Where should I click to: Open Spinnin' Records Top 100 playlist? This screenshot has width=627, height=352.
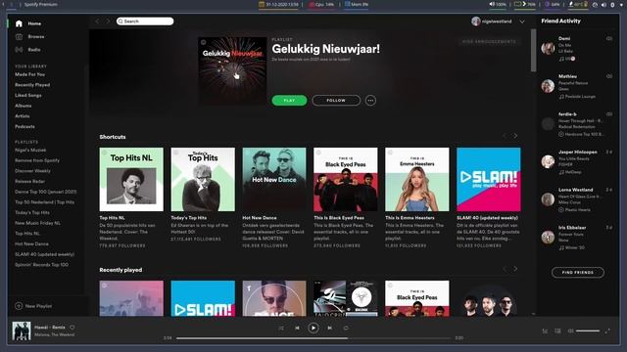pos(41,265)
